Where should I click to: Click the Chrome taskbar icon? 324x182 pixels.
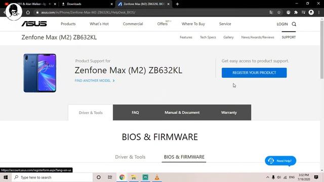[x=122, y=177]
